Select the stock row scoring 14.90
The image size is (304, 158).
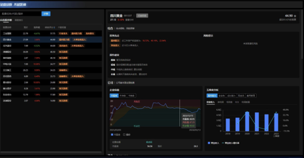click(x=51, y=101)
